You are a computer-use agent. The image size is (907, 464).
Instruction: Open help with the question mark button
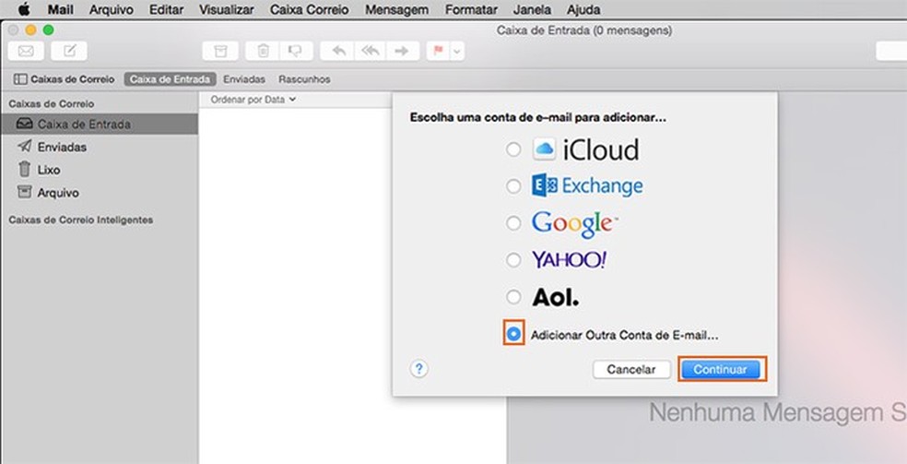418,369
